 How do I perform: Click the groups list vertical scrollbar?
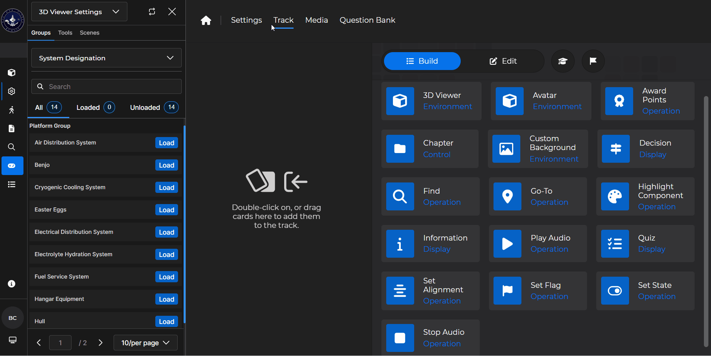[184, 225]
